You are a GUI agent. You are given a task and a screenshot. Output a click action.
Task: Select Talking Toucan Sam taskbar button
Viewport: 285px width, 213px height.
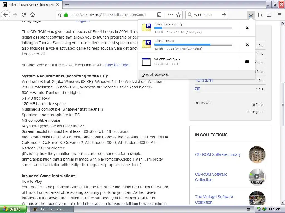[51, 209]
